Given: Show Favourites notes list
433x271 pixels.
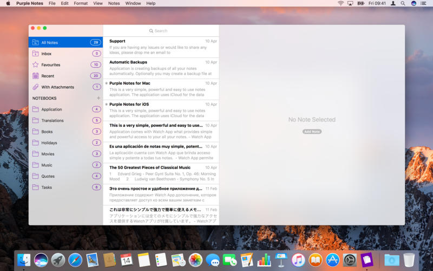Looking at the screenshot, I should 65,64.
